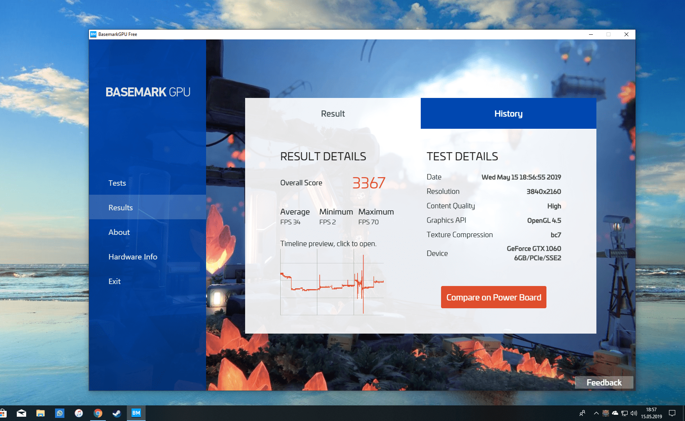
Task: Click the Basemark BM taskbar icon
Action: [136, 413]
